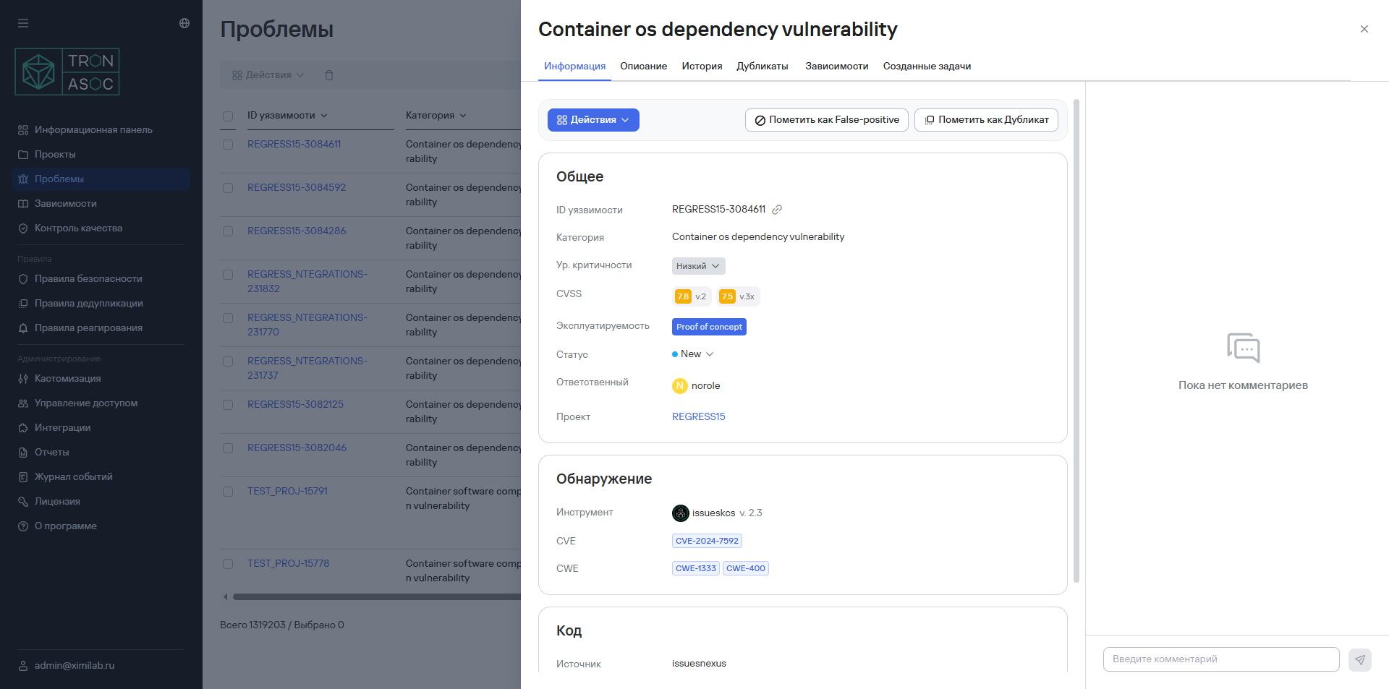1389x689 pixels.
Task: Click the globe language icon
Action: [x=184, y=23]
